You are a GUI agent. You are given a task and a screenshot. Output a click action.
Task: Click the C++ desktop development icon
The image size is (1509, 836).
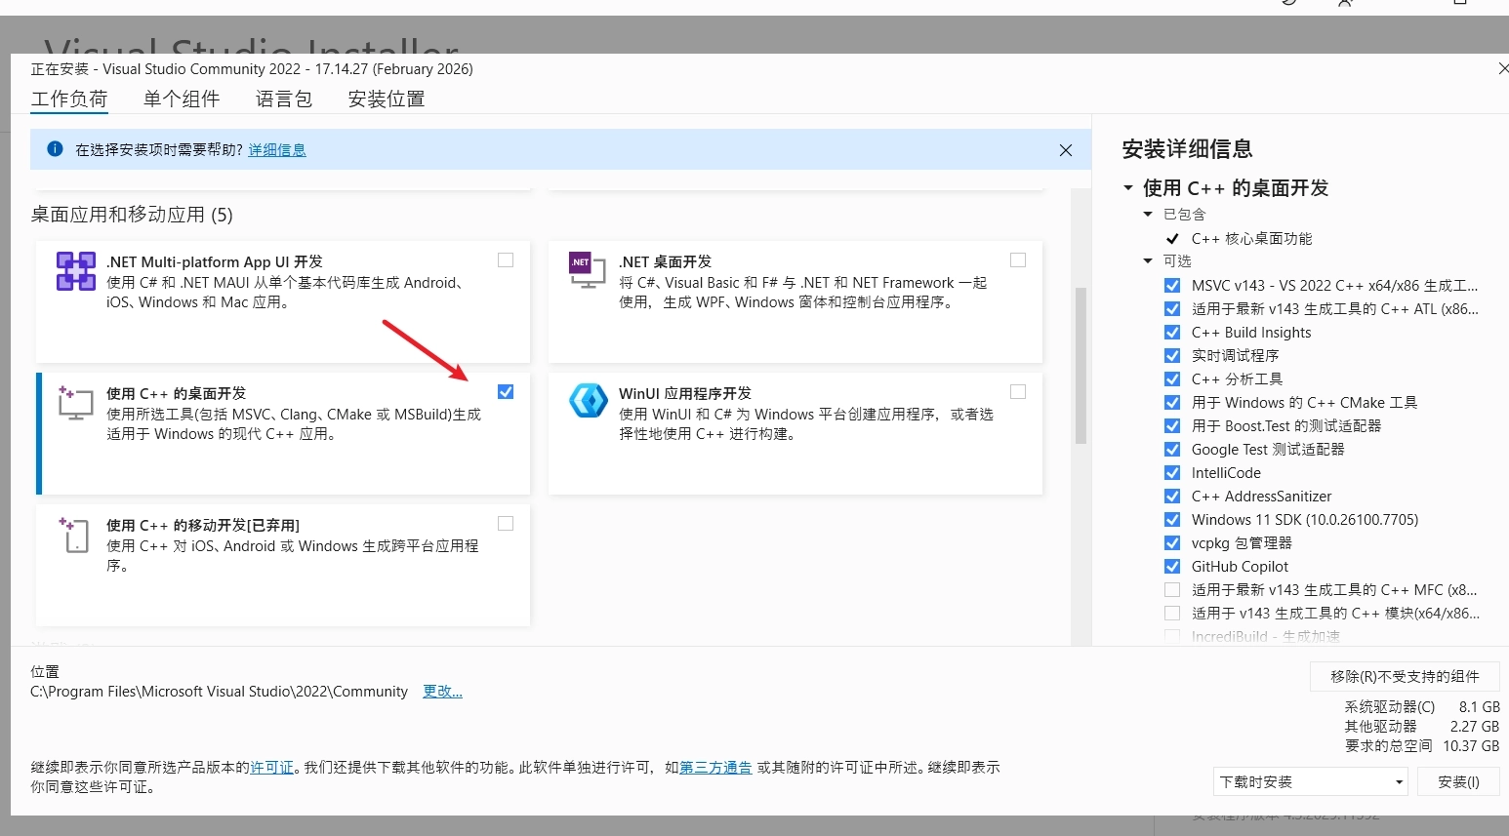(x=75, y=402)
